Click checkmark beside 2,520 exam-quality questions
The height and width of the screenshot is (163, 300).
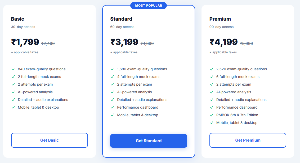[211, 69]
